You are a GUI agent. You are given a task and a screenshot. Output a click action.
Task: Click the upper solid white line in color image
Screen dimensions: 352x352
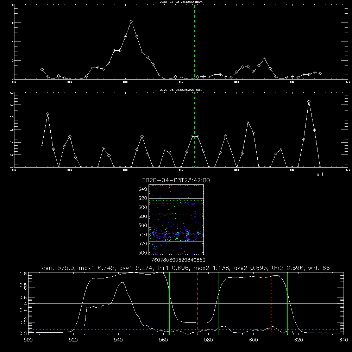pyautogui.click(x=176, y=198)
